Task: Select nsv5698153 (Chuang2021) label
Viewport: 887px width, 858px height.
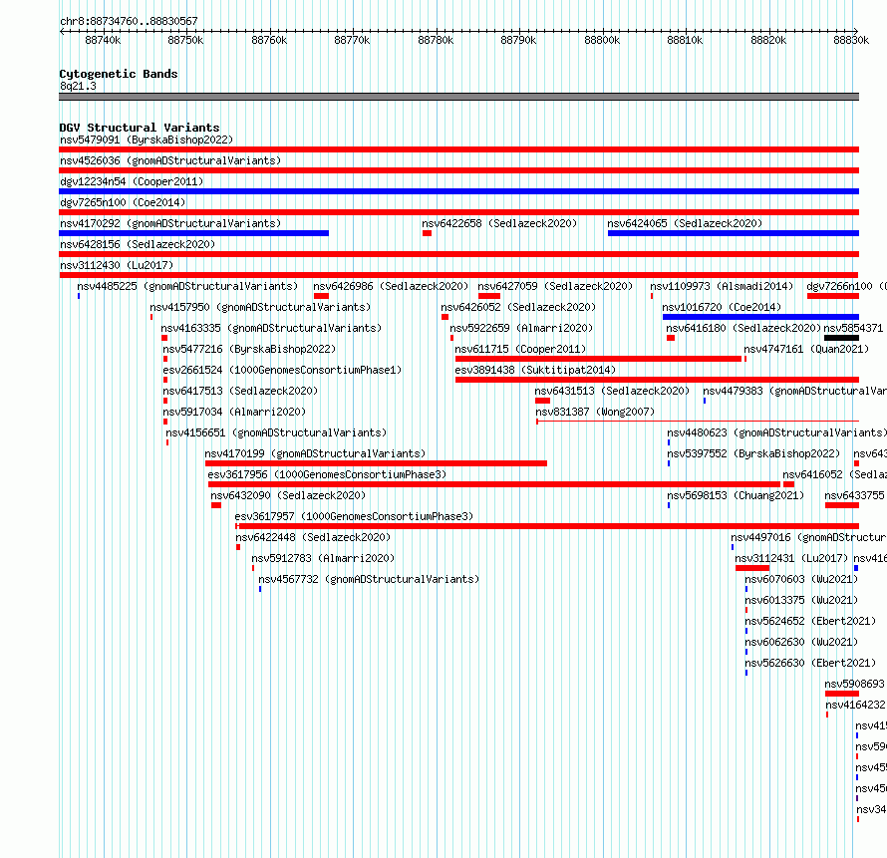Action: click(736, 495)
